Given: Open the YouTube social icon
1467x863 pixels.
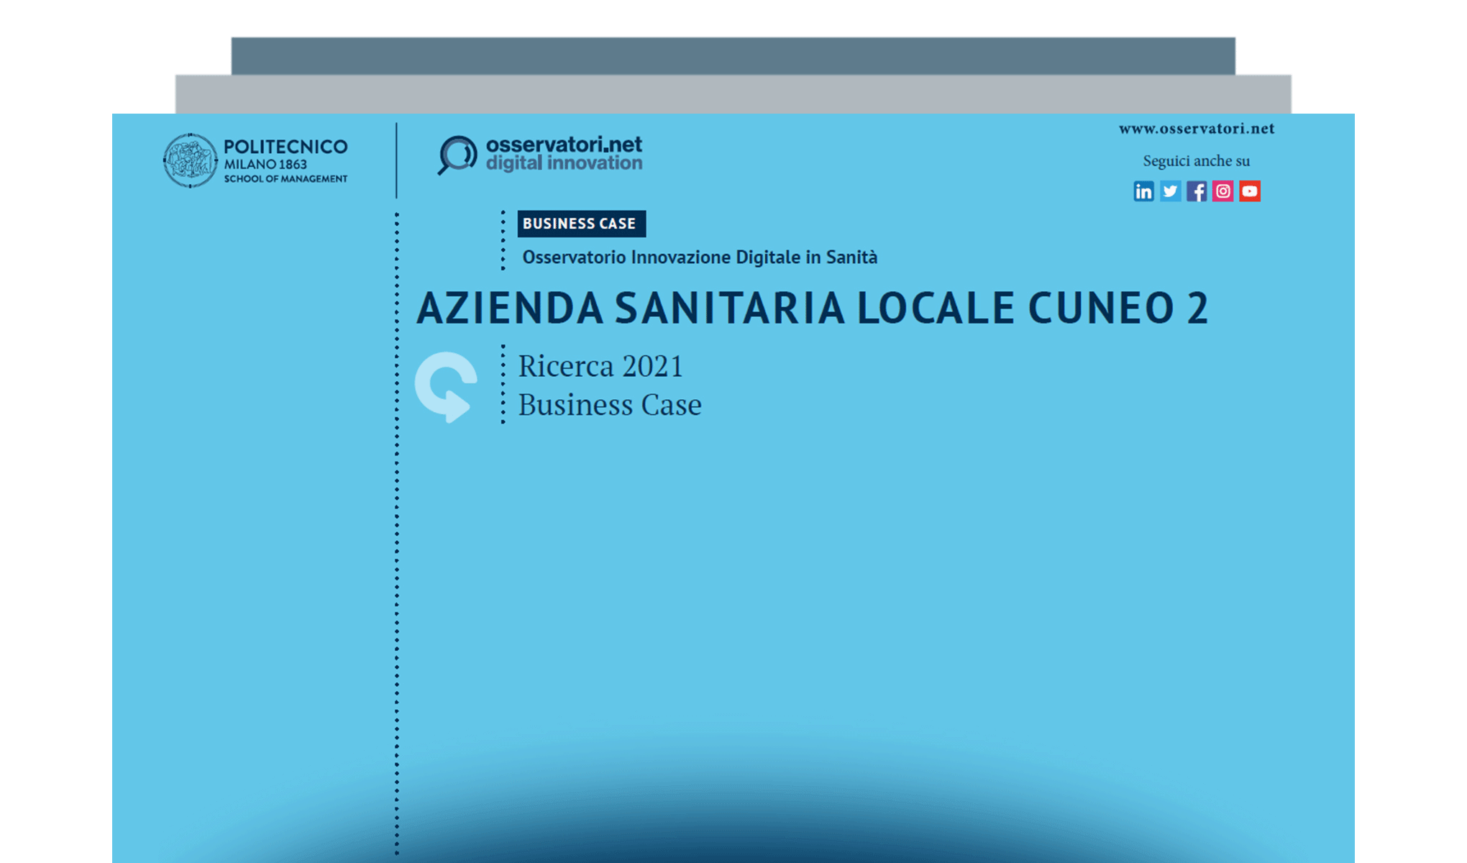Looking at the screenshot, I should (1250, 191).
